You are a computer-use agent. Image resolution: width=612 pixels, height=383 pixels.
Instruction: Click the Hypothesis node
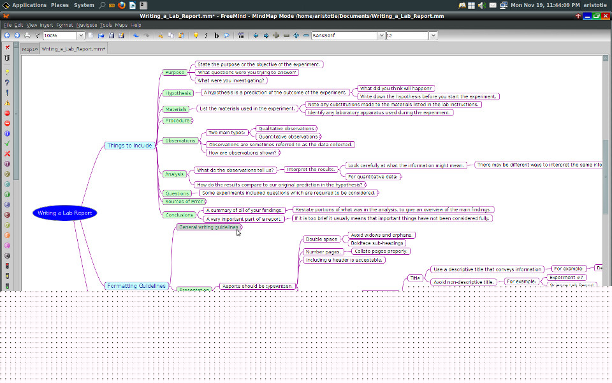coord(178,93)
